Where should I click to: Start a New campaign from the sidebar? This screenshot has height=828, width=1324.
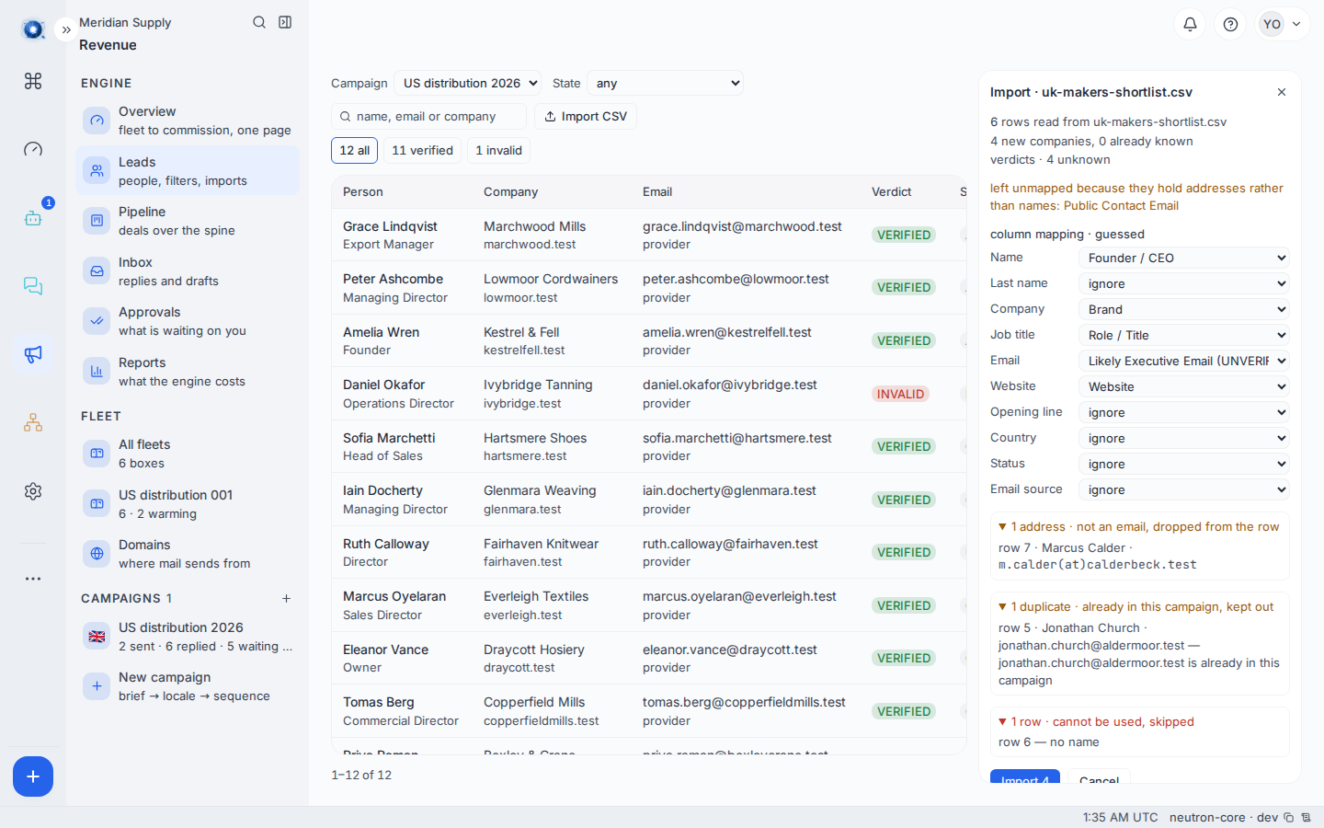[x=188, y=686]
